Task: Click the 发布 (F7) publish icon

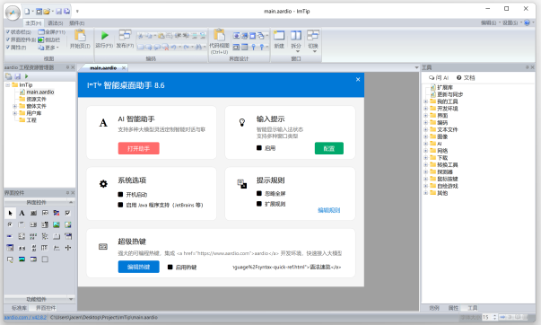Action: [125, 35]
